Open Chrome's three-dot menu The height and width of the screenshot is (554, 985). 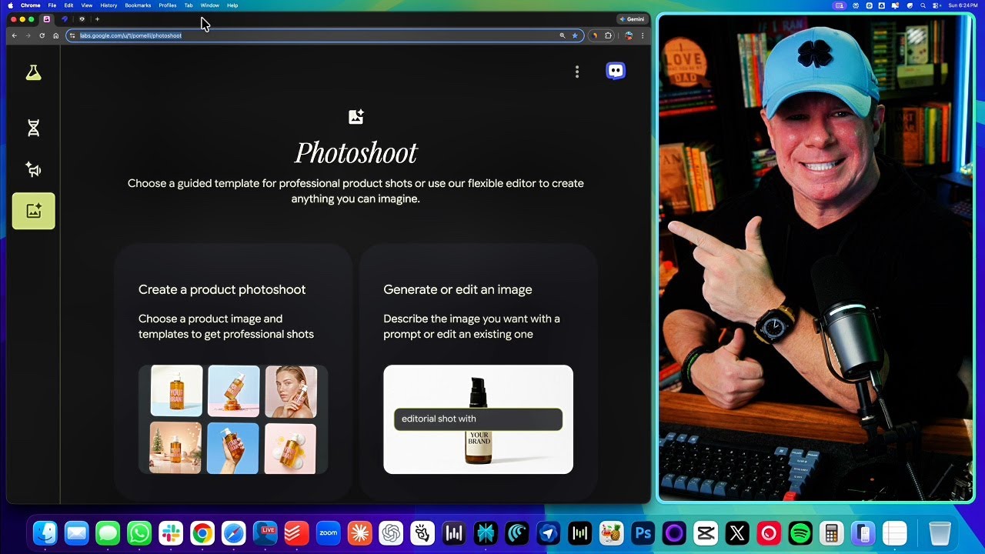(x=643, y=35)
